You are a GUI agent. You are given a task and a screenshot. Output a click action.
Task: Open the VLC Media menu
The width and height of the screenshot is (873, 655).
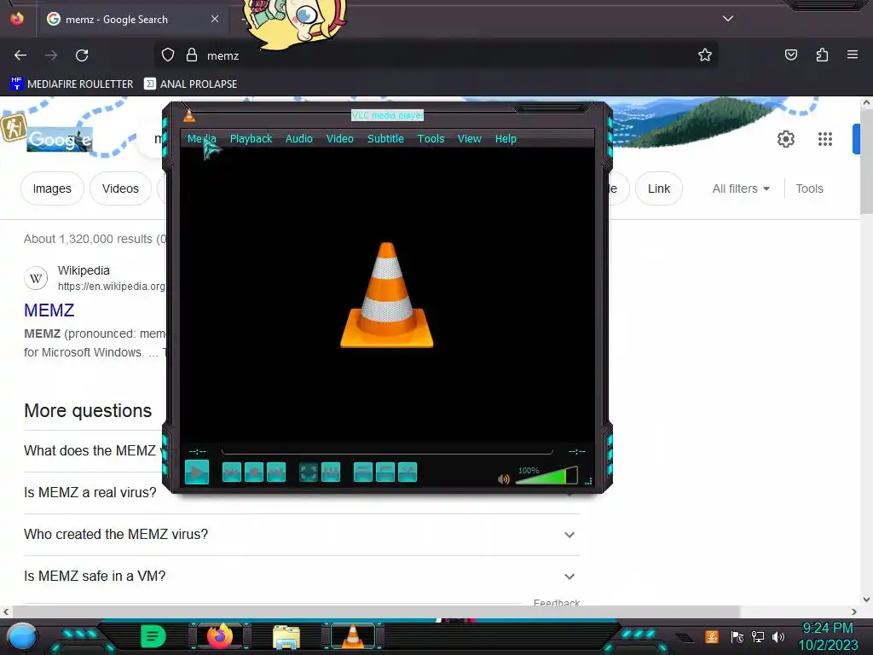201,139
